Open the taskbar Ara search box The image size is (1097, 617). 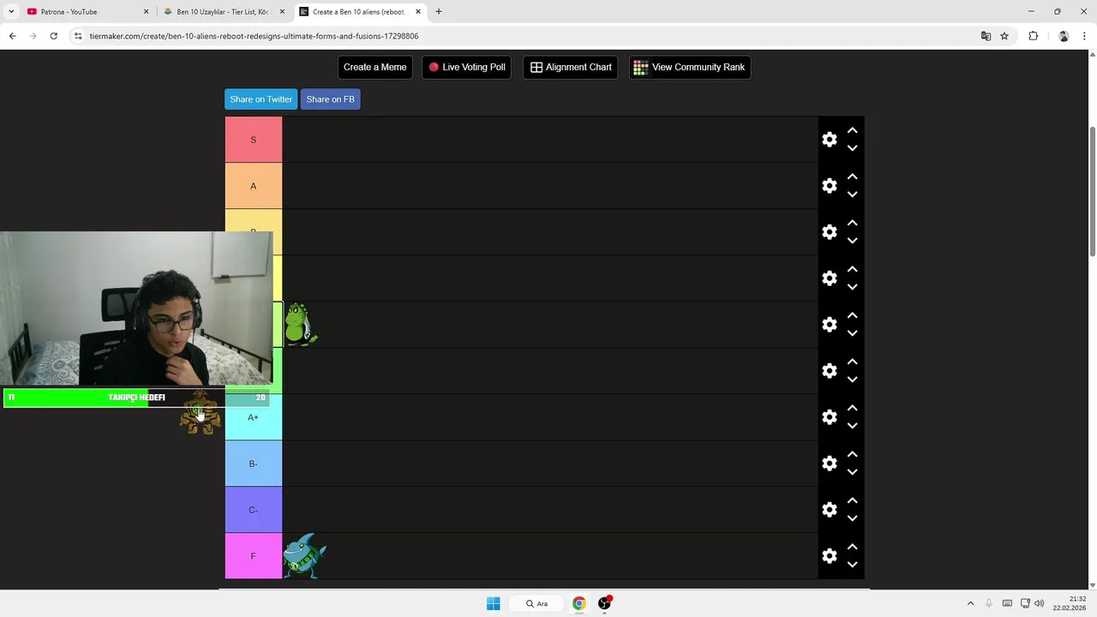538,603
